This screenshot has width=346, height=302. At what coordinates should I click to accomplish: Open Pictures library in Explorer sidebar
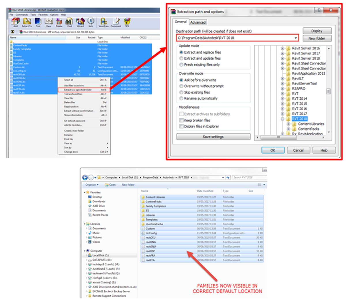(97, 238)
